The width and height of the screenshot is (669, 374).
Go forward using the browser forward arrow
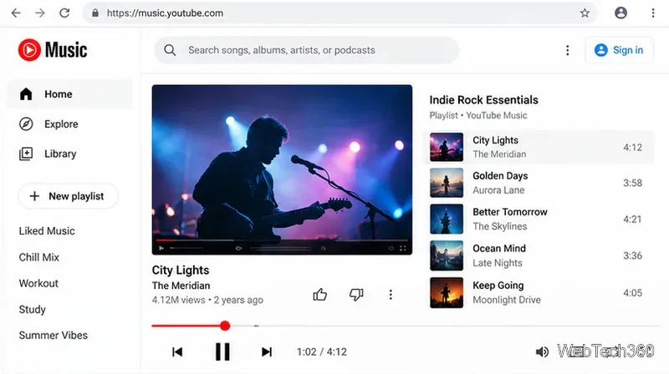(39, 13)
